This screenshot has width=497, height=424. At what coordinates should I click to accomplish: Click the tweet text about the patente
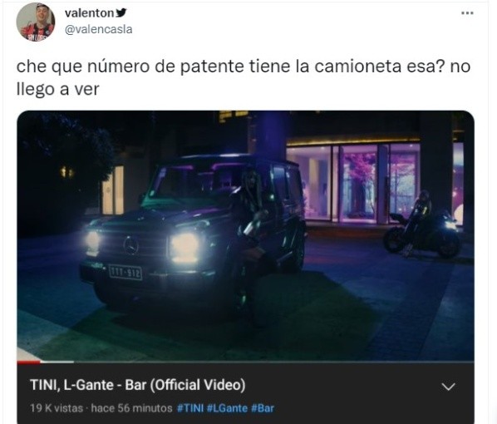pyautogui.click(x=244, y=77)
